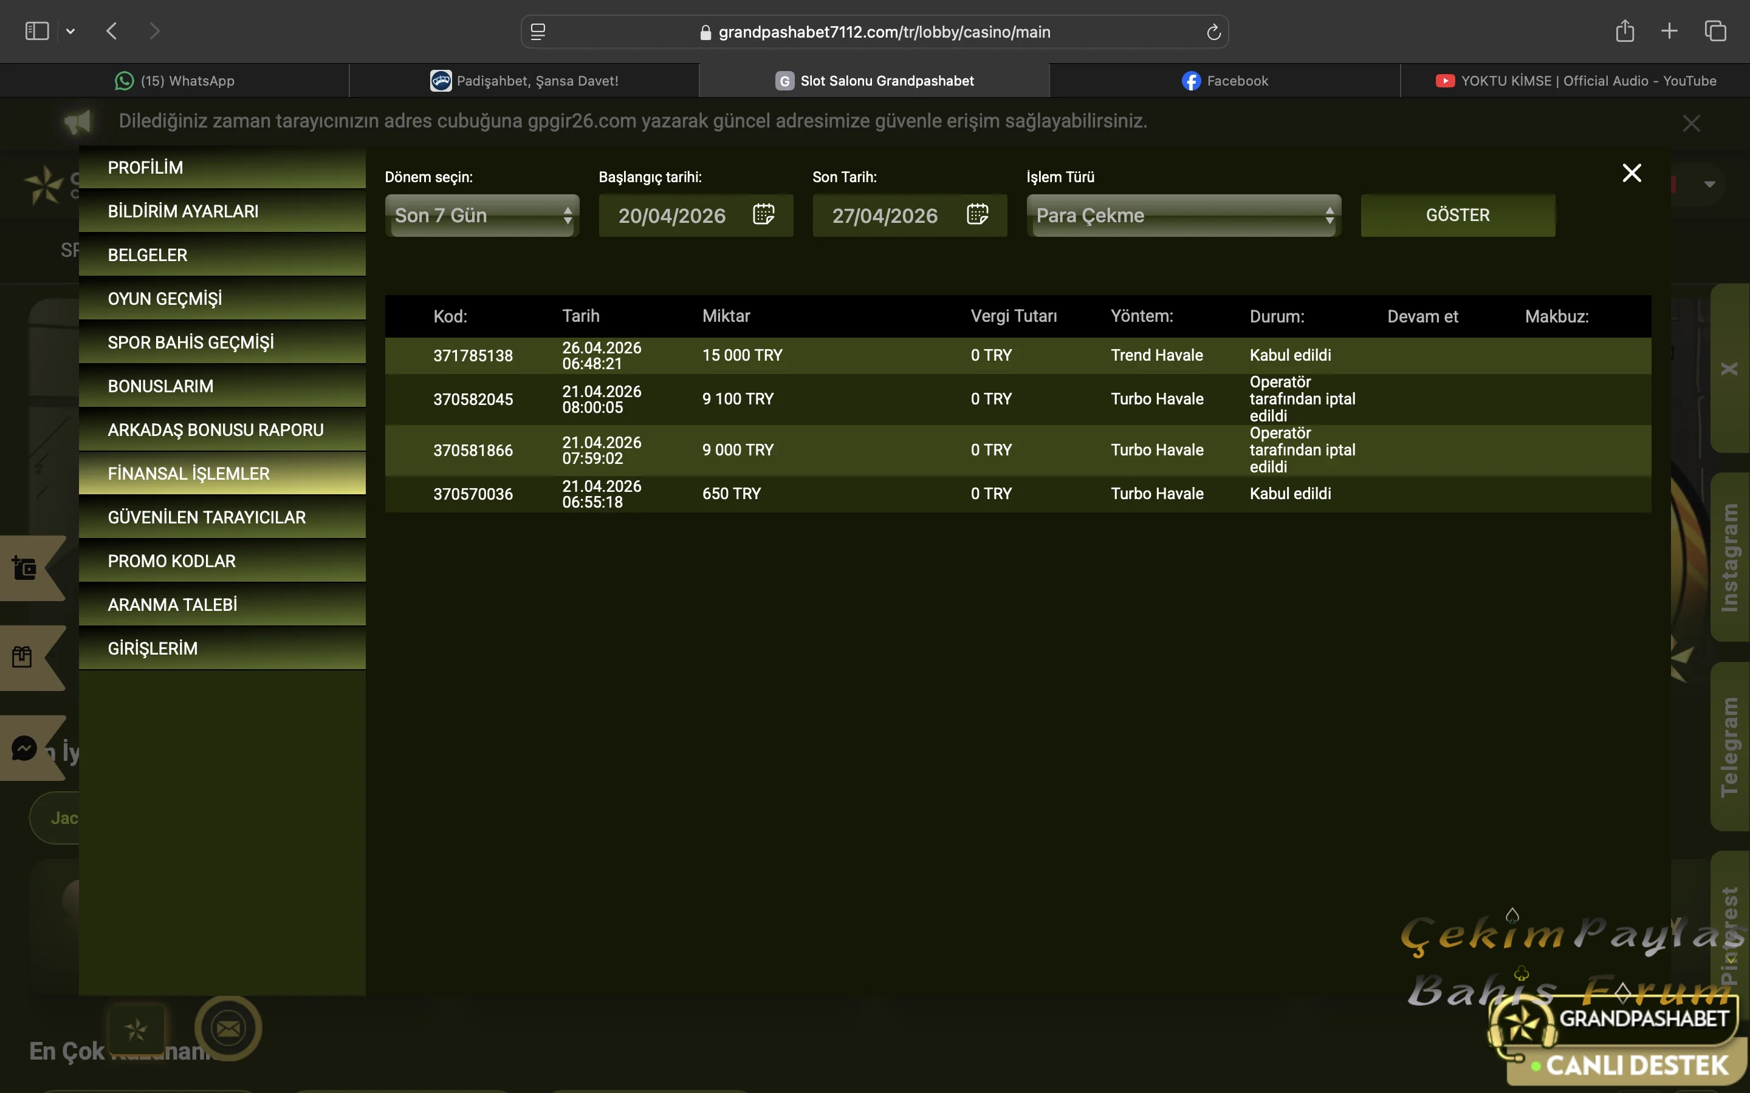Viewport: 1750px width, 1093px height.
Task: Open the tab overview icon
Action: coord(1715,31)
